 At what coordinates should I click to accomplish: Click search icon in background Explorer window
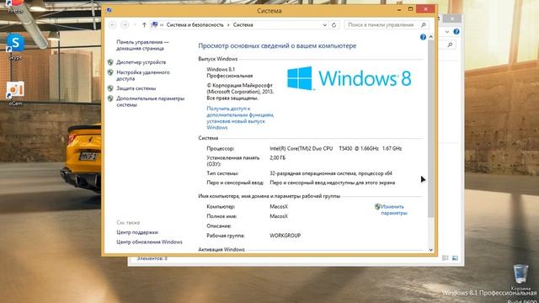pyautogui.click(x=450, y=45)
